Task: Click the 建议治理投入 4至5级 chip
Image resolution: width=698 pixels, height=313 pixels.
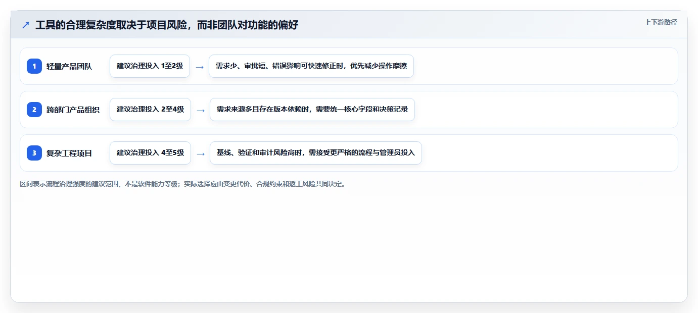Action: coord(150,153)
